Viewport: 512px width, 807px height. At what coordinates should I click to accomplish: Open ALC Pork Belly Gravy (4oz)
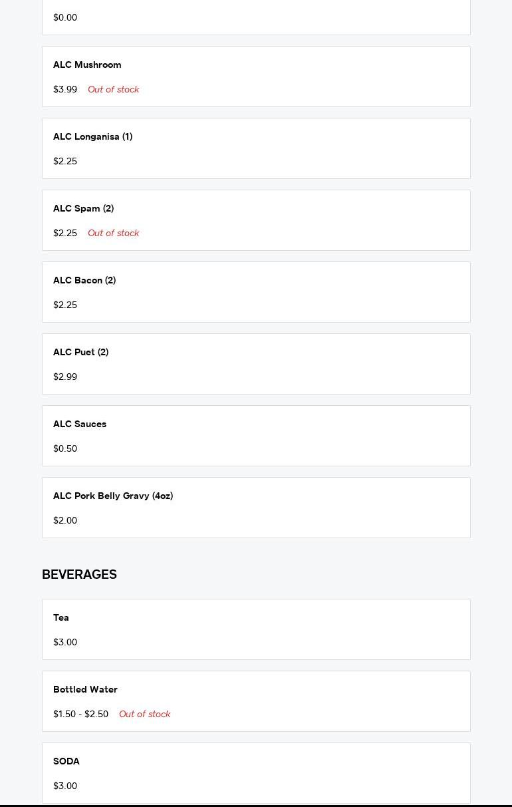[x=113, y=496]
